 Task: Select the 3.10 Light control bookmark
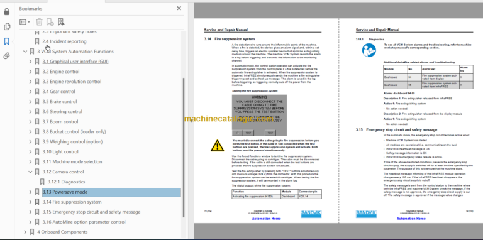coord(60,151)
